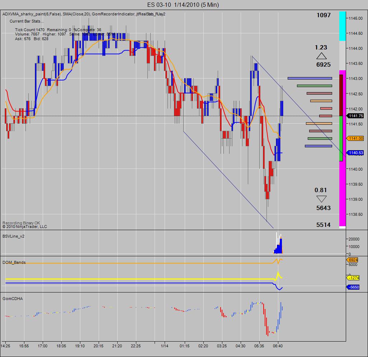Click the GomCDHA panel label
The width and height of the screenshot is (368, 357).
coord(13,299)
